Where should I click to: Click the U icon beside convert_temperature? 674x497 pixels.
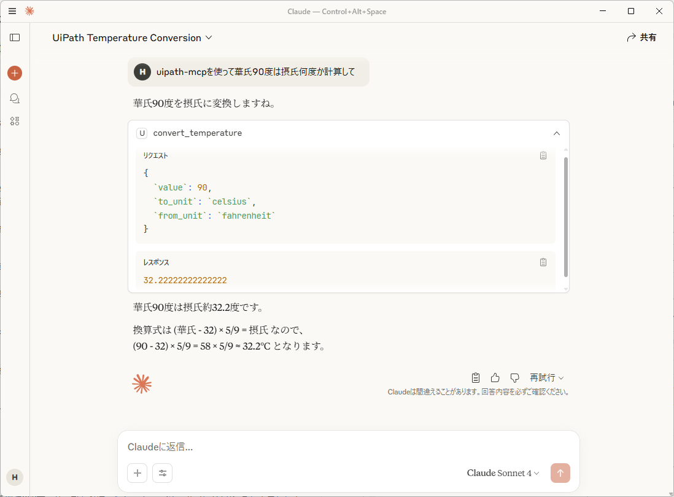[142, 133]
